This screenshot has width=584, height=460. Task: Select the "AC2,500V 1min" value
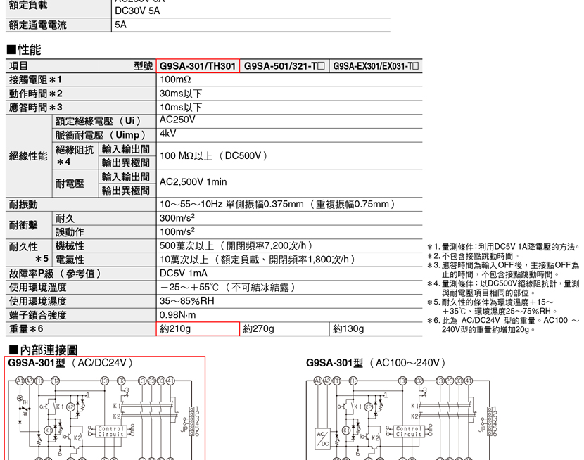[x=193, y=182]
